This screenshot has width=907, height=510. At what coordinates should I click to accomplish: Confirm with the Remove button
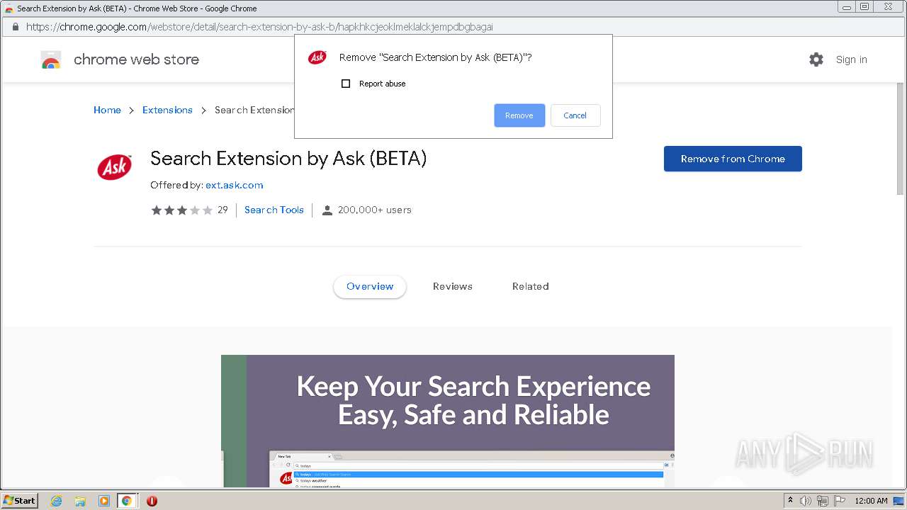tap(519, 115)
